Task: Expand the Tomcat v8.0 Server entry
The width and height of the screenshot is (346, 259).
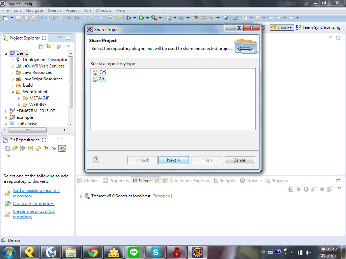Action: click(81, 196)
